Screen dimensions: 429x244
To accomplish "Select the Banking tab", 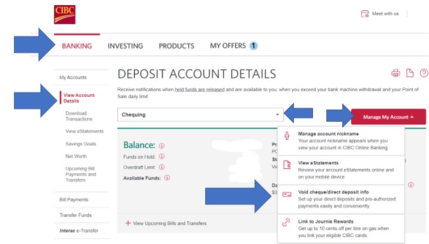I will [77, 46].
